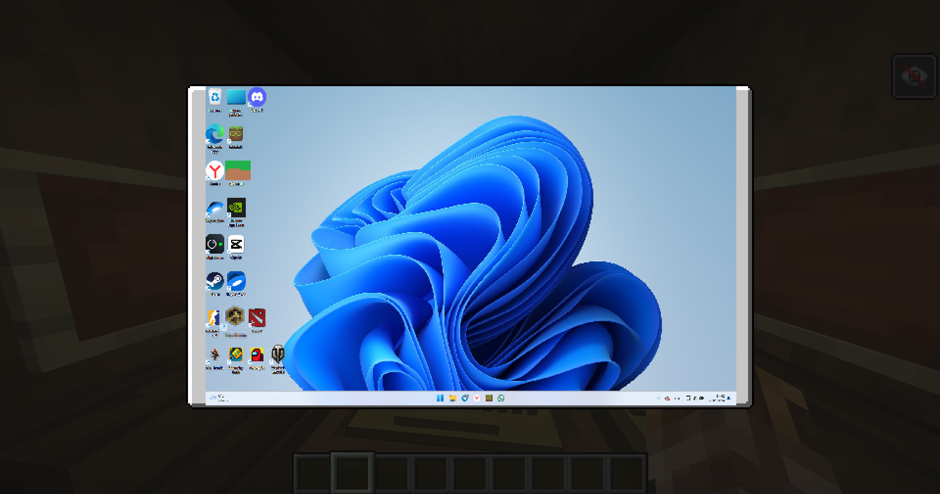Open the Windows Start button on the taskbar

pos(440,399)
